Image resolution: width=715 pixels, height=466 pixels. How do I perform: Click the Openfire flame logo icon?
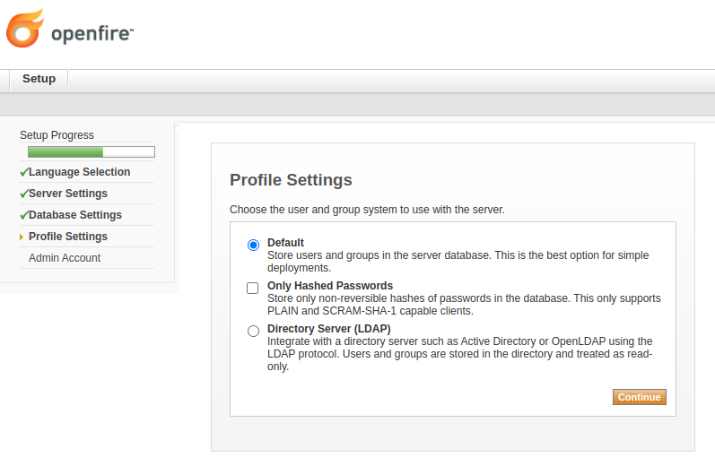24,29
